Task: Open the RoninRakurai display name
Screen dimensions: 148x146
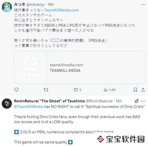Action: pyautogui.click(x=49, y=101)
